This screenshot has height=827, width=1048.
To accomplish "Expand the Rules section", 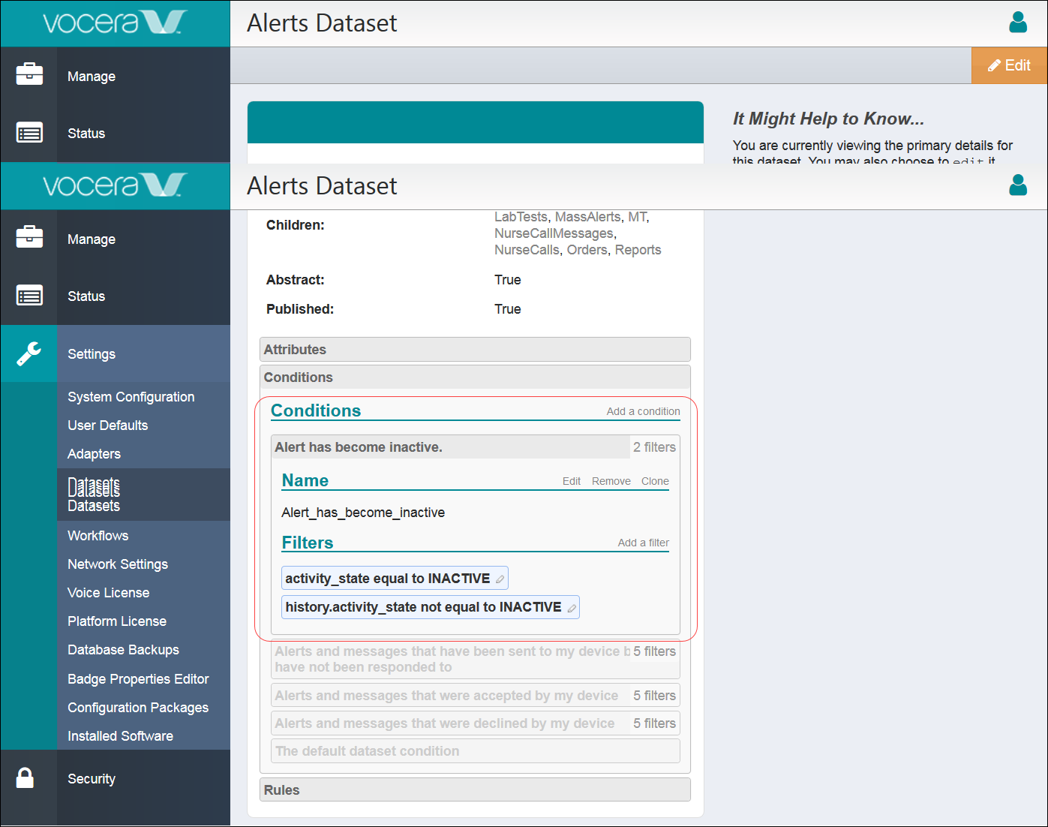I will point(474,790).
